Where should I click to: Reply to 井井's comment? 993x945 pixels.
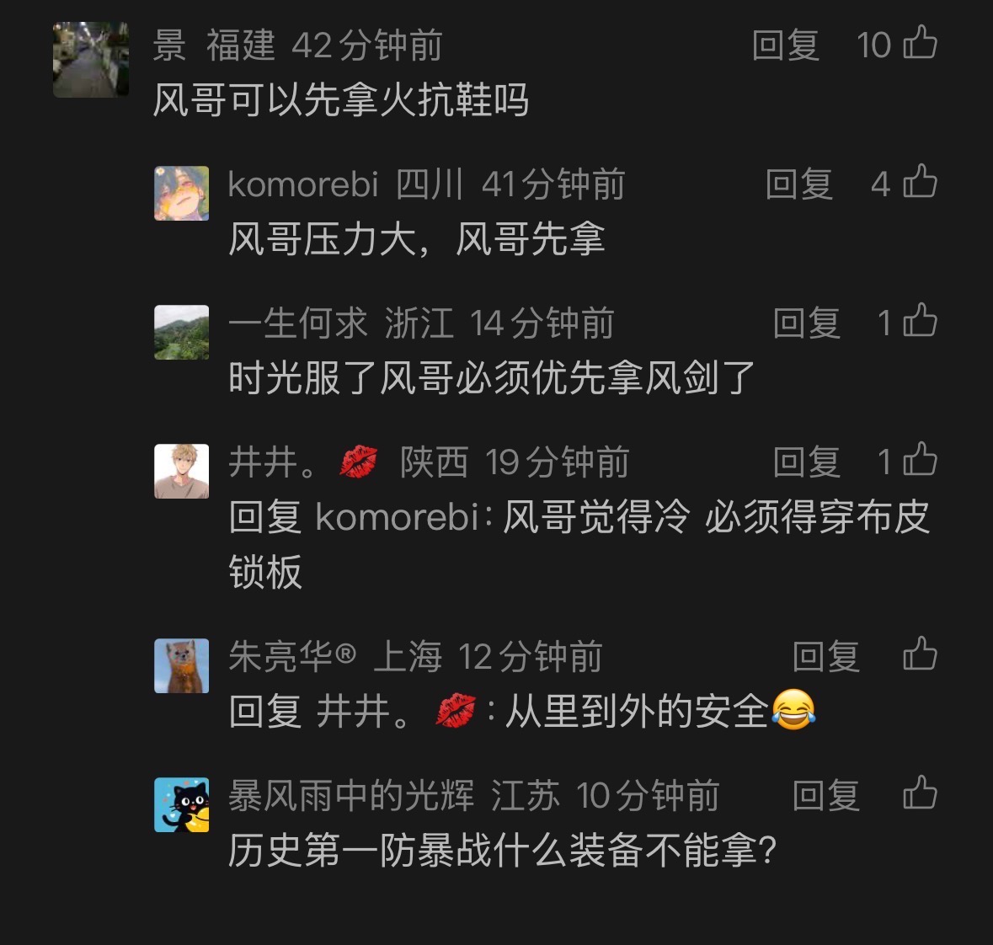[807, 462]
